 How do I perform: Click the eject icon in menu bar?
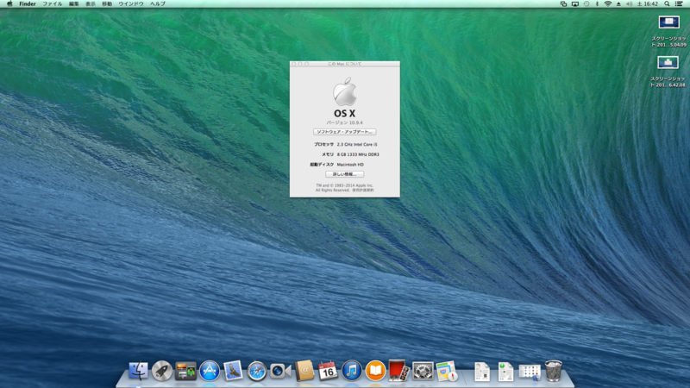click(x=618, y=4)
